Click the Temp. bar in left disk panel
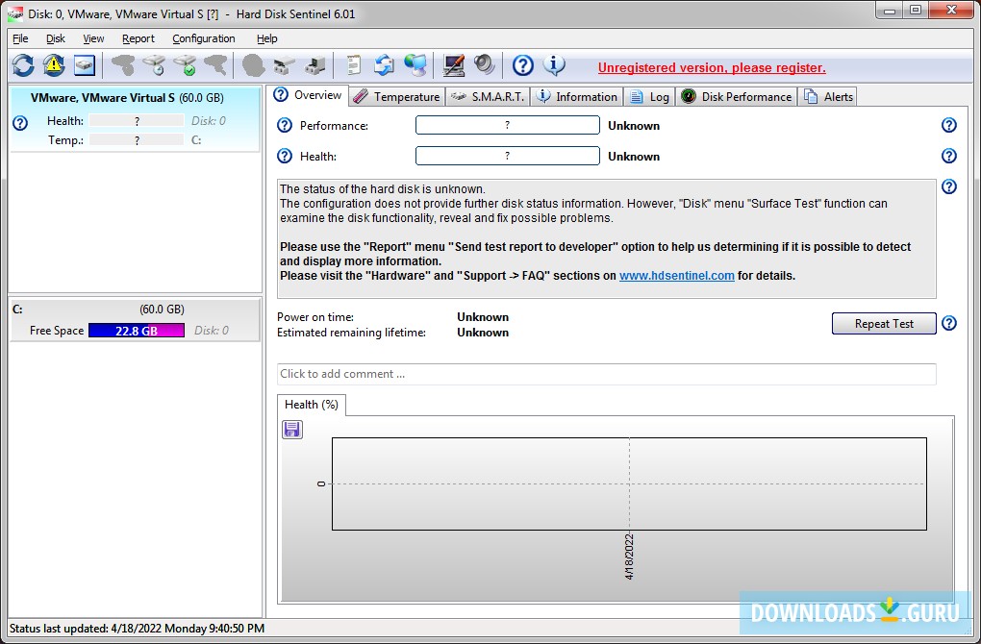 [x=137, y=140]
